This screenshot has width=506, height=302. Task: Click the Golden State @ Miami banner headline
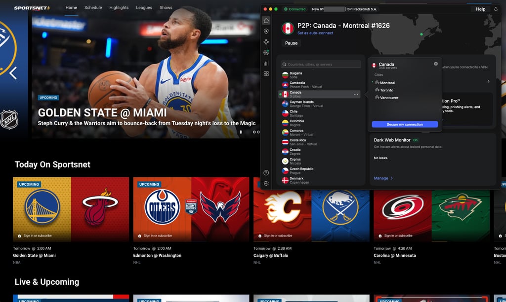(102, 112)
